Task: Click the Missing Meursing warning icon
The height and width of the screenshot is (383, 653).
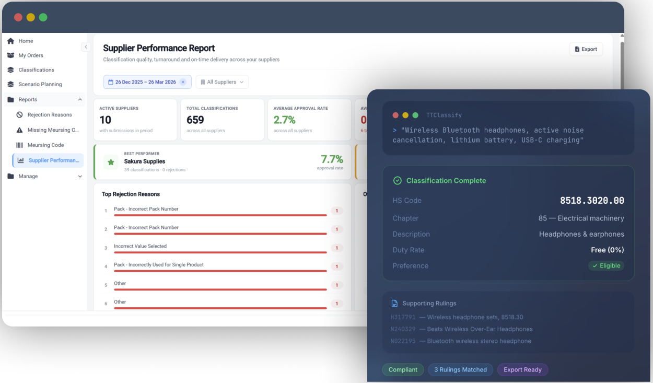Action: click(20, 130)
